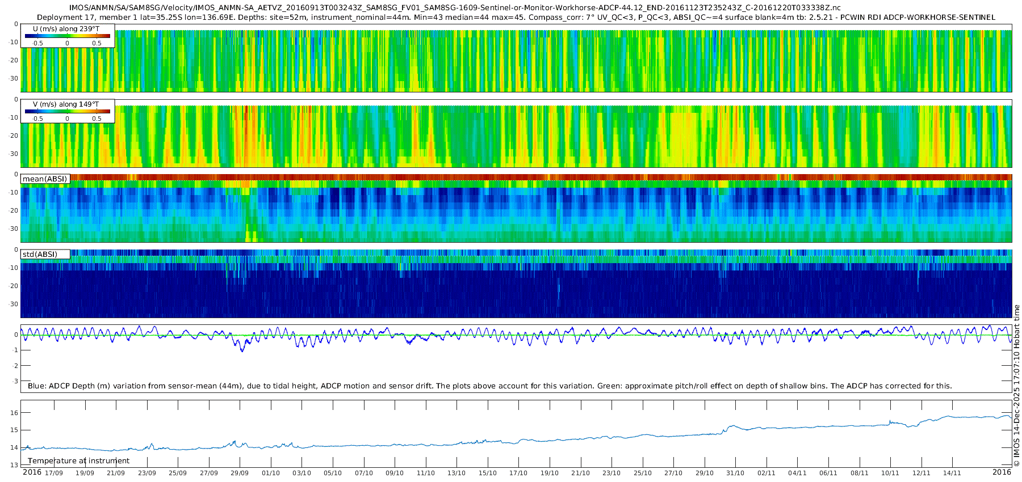Click the 14/11 date tick label
Image resolution: width=1022 pixels, height=482 pixels.
(952, 473)
